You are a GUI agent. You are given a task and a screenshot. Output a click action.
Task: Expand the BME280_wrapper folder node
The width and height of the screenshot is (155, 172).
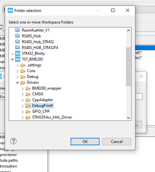[23, 89]
